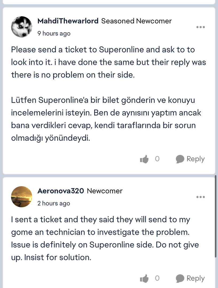
Task: Click Reply text on MahdiThewarlord's post
Action: [196, 159]
